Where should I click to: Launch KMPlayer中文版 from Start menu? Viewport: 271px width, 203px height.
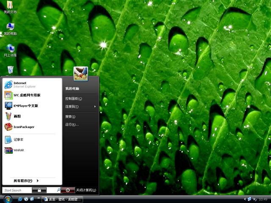(32, 106)
